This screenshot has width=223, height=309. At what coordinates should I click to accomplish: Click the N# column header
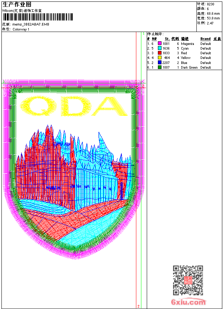[x=154, y=39]
